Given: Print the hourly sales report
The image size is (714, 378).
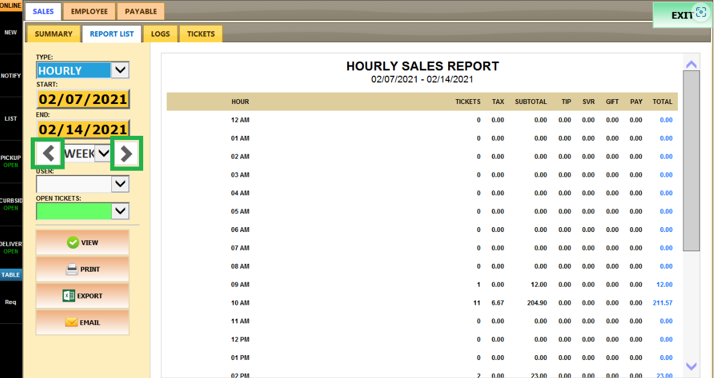Looking at the screenshot, I should [x=82, y=269].
